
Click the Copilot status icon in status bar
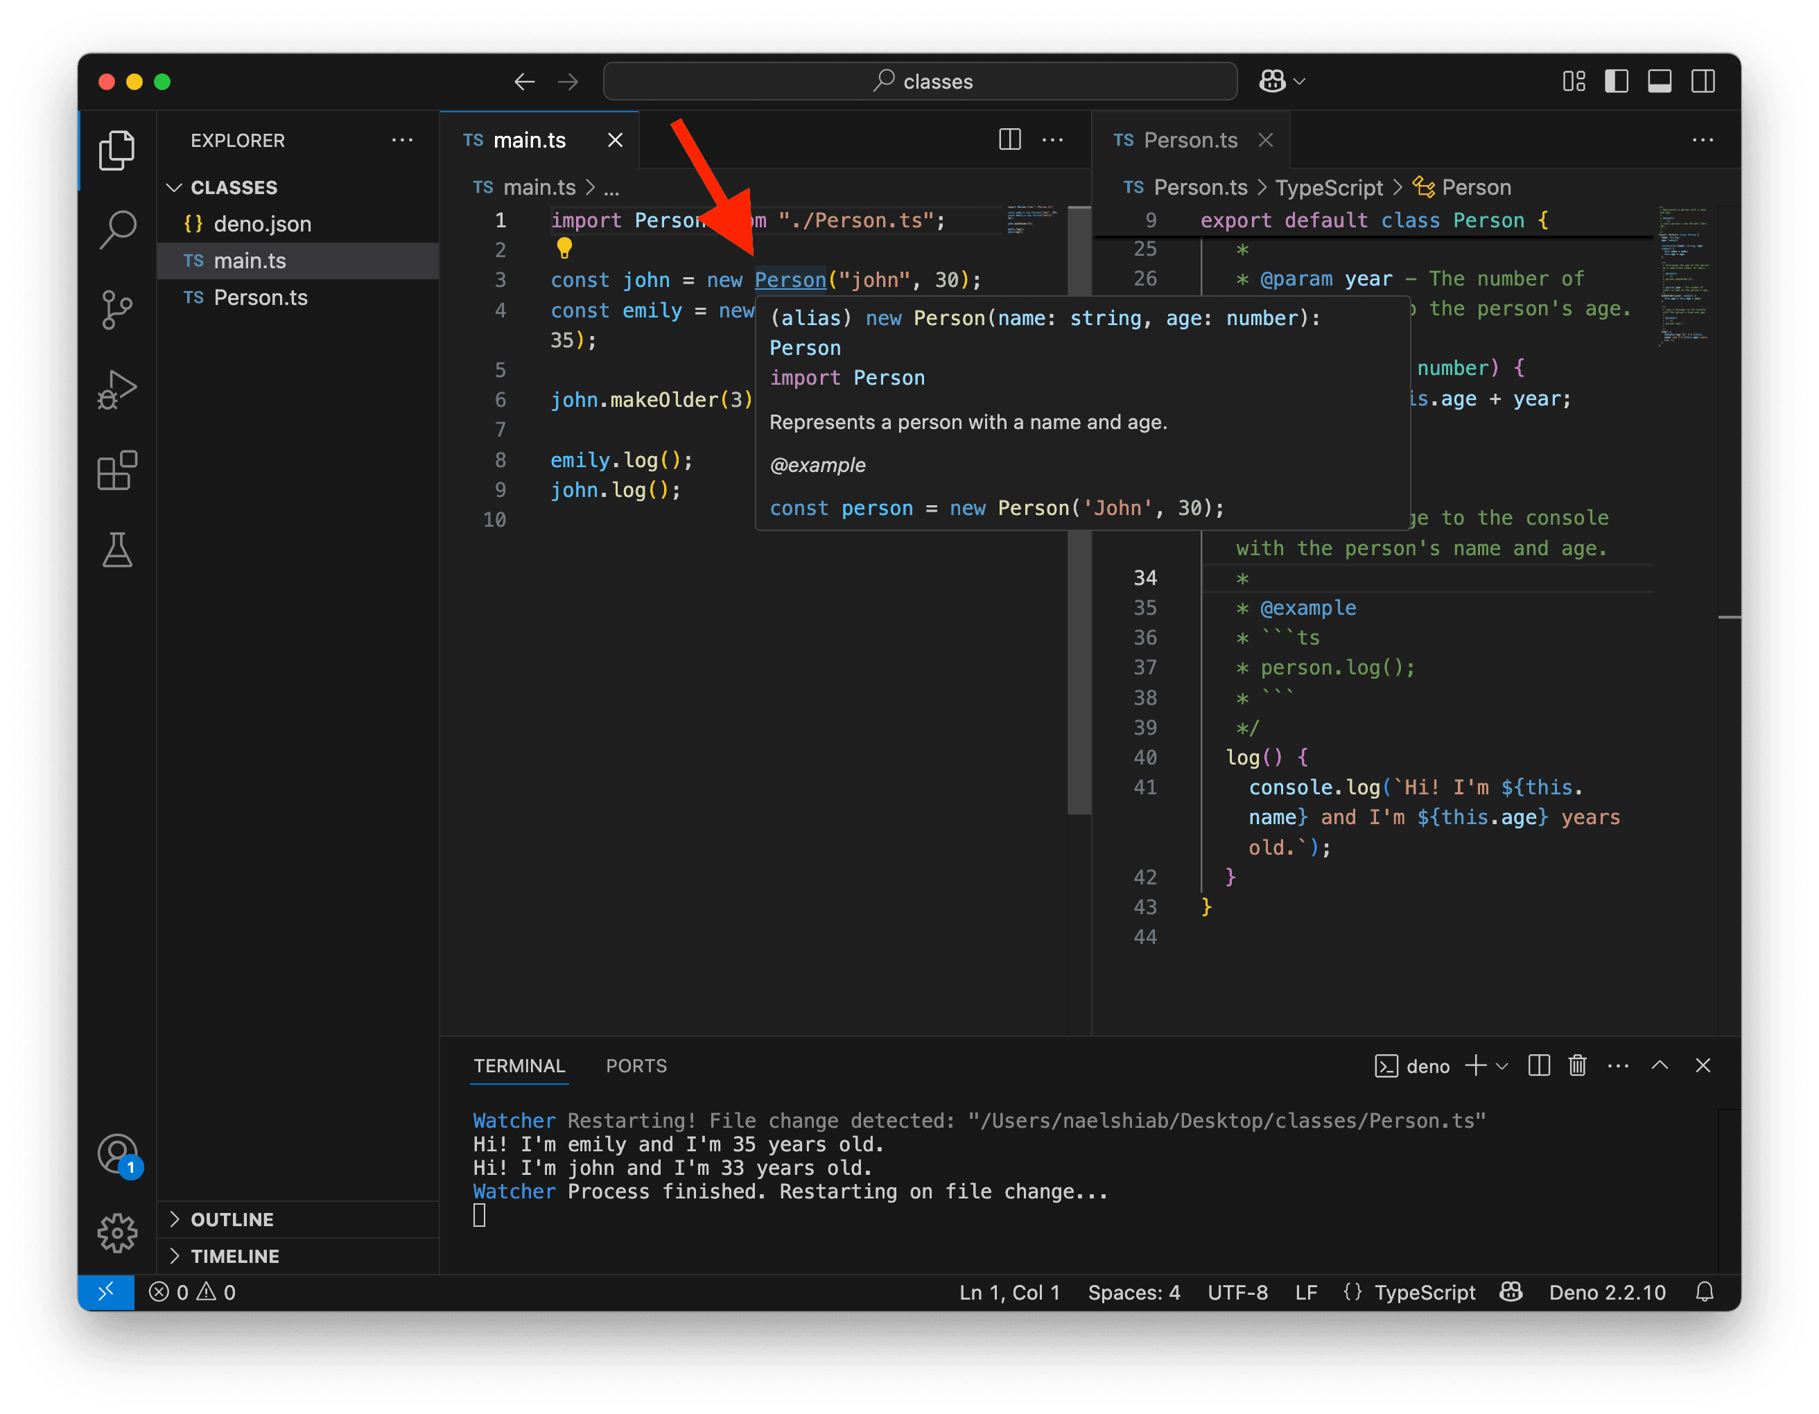point(1511,1291)
